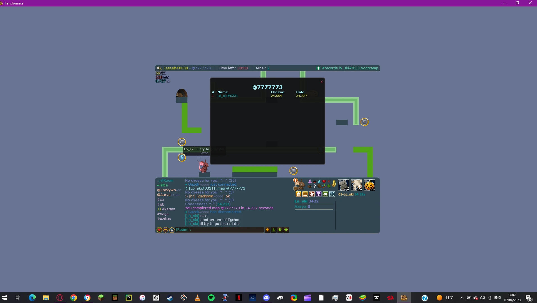The width and height of the screenshot is (537, 303).
Task: Click the pink mouse character
Action: [203, 166]
